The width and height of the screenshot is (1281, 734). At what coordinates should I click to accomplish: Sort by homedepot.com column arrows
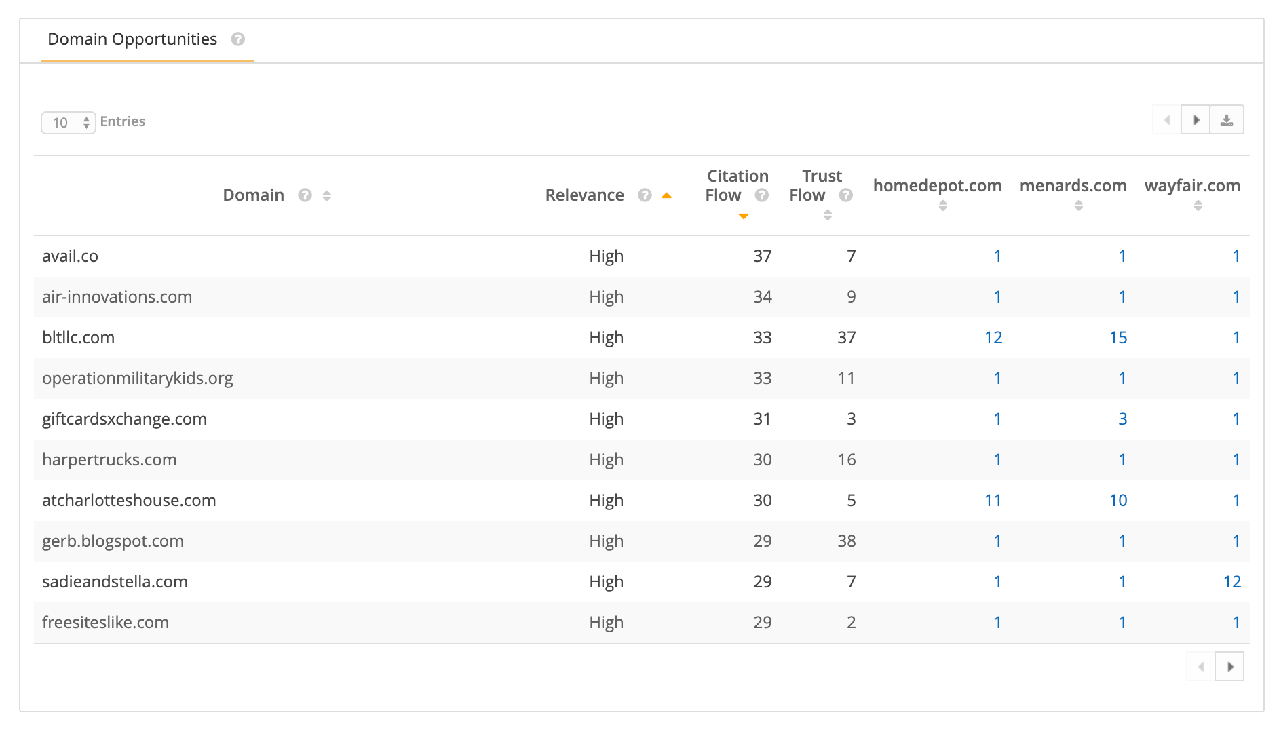(x=943, y=206)
